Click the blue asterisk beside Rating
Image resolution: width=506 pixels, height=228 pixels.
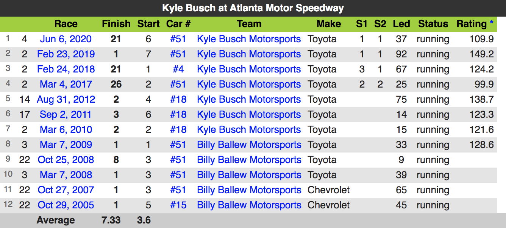point(492,23)
